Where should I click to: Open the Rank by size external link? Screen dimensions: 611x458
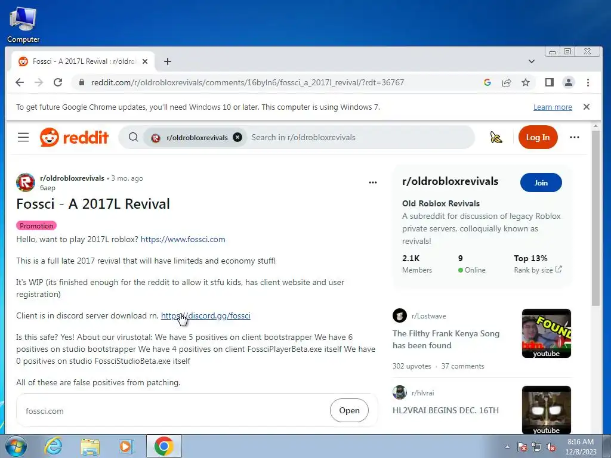click(x=538, y=270)
